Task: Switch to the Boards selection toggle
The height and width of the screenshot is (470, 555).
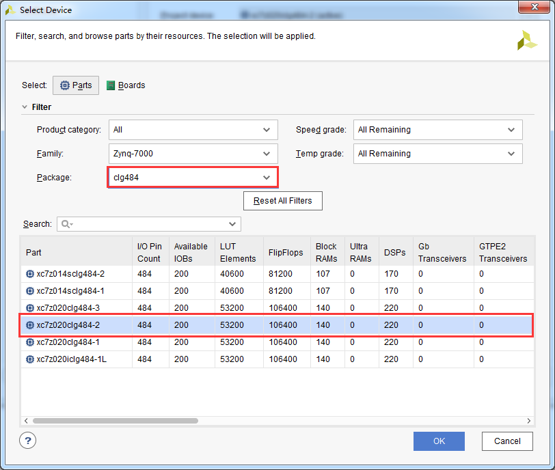Action: coord(126,85)
